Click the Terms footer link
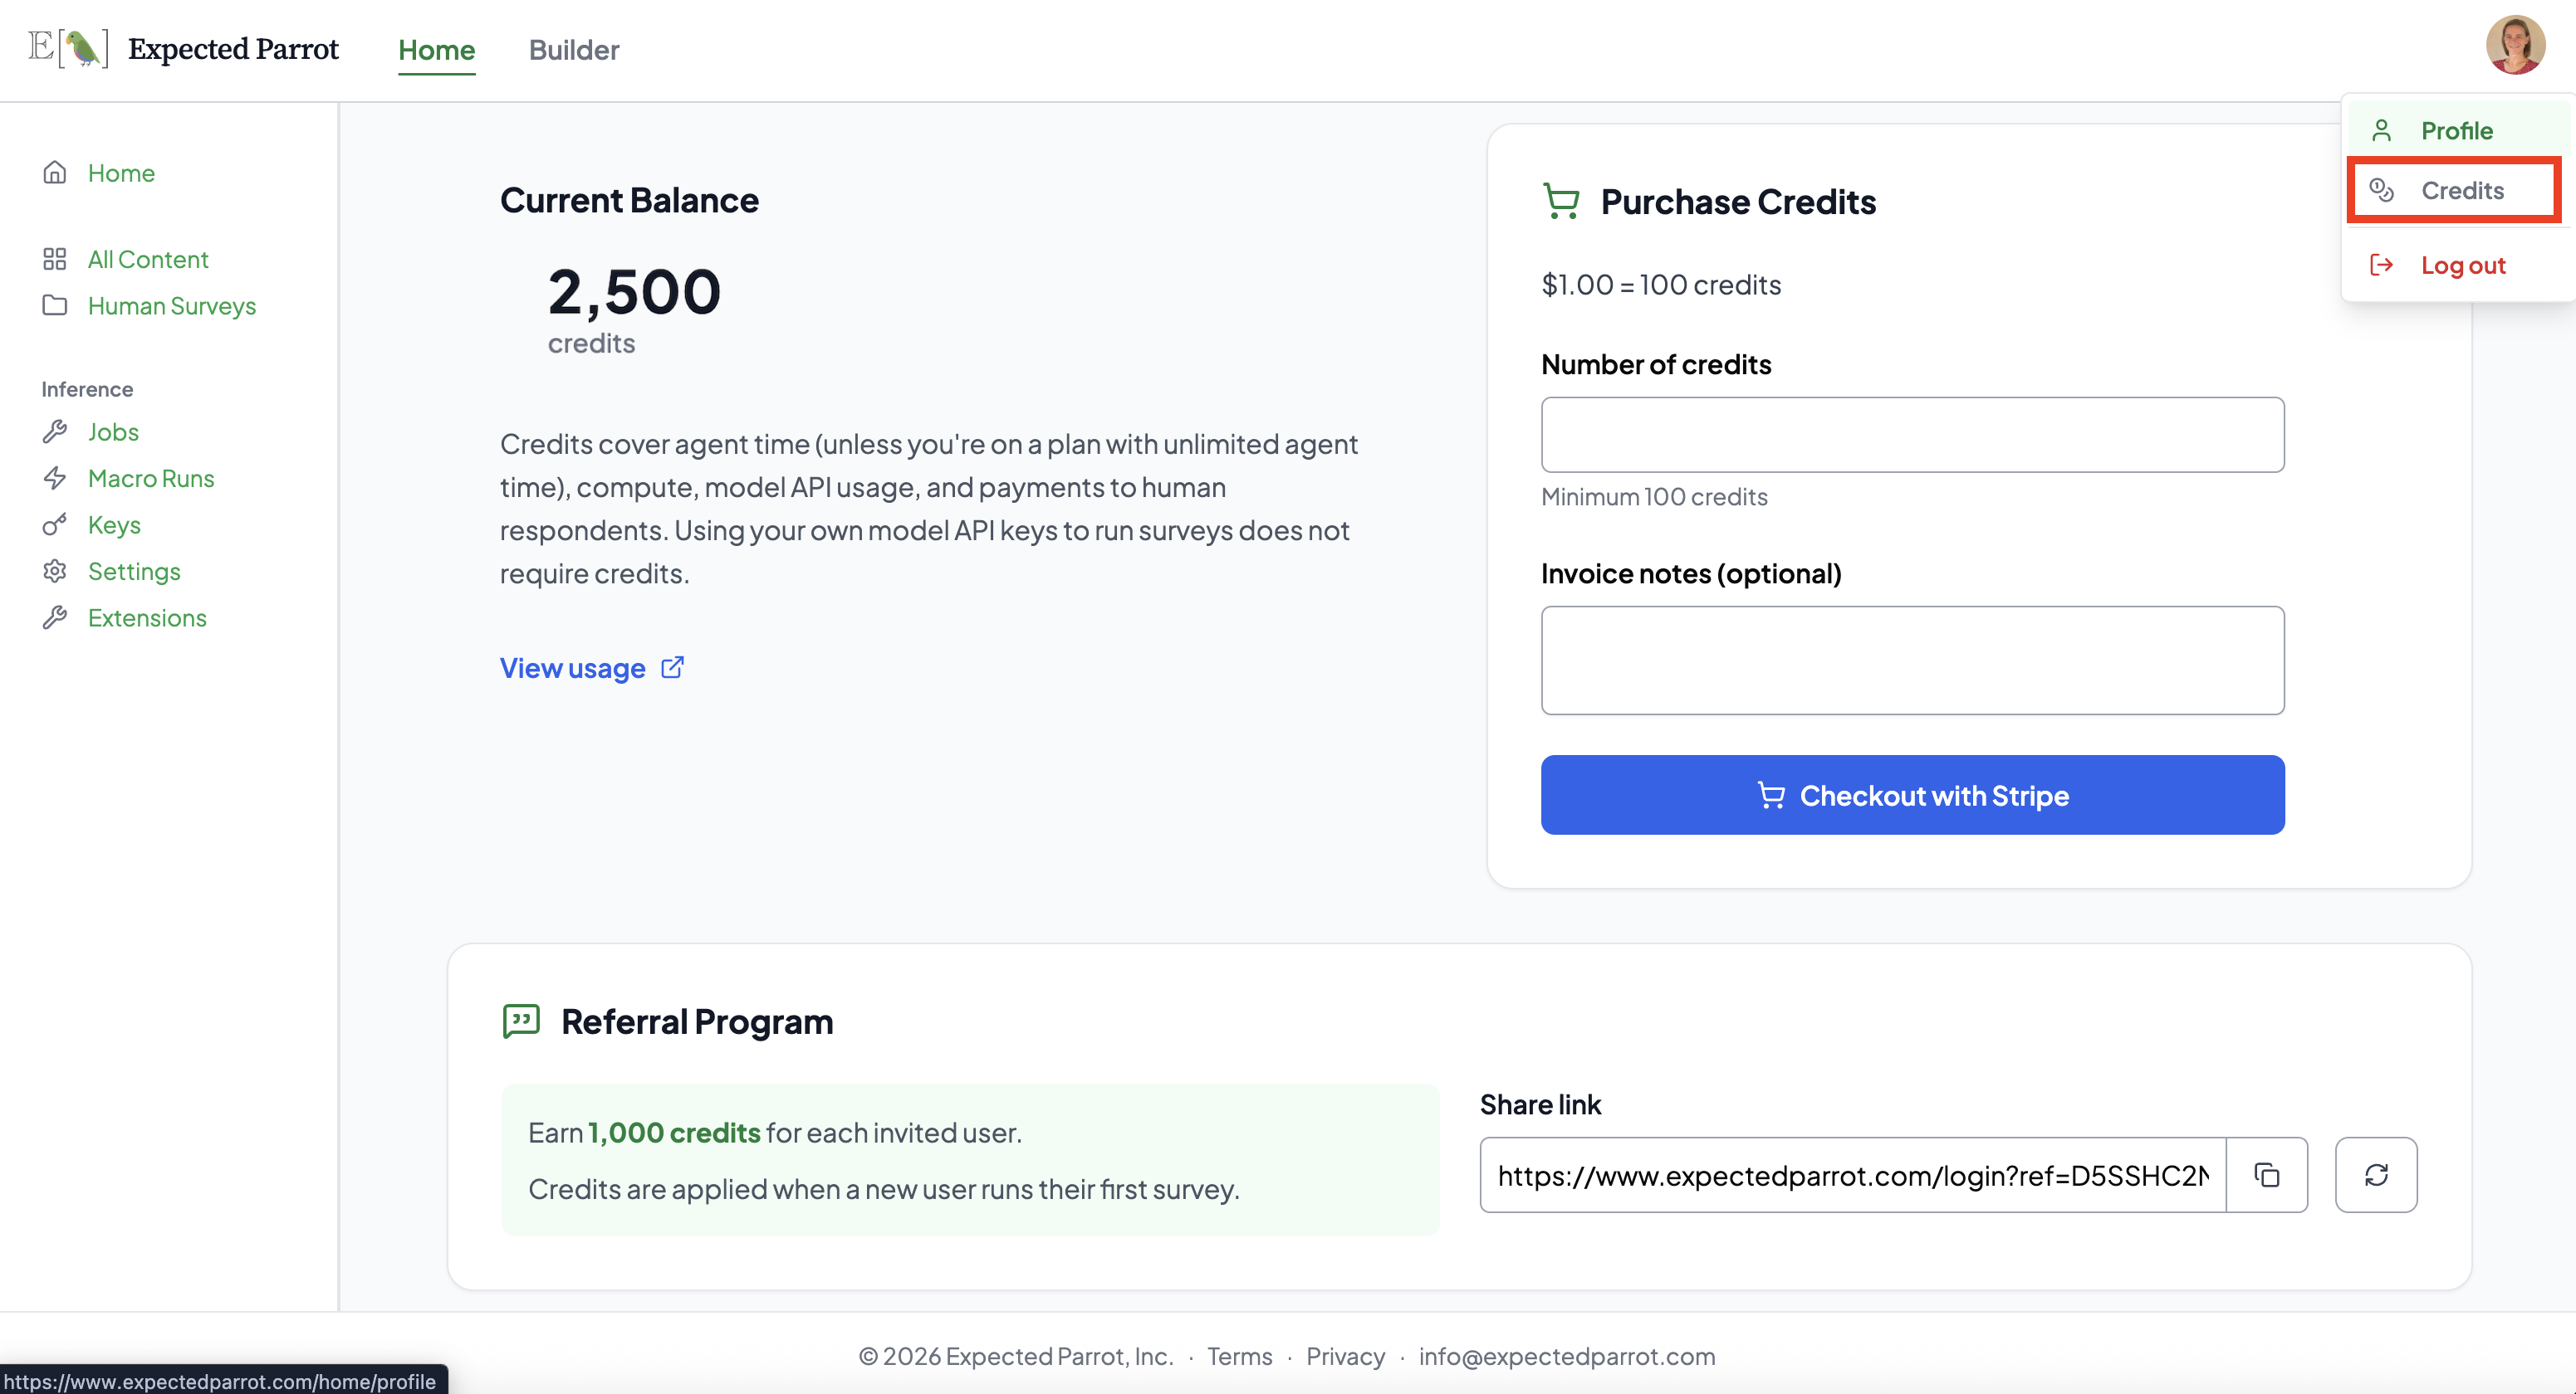Viewport: 2576px width, 1394px height. click(1239, 1356)
